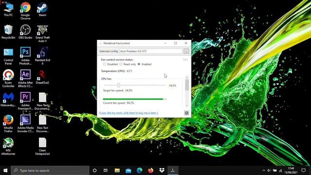This screenshot has height=175, width=311.
Task: Maximize the NoteBook FanControl window
Action: click(175, 43)
